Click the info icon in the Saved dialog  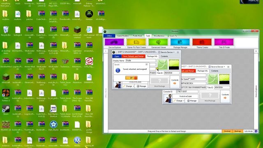[118, 70]
